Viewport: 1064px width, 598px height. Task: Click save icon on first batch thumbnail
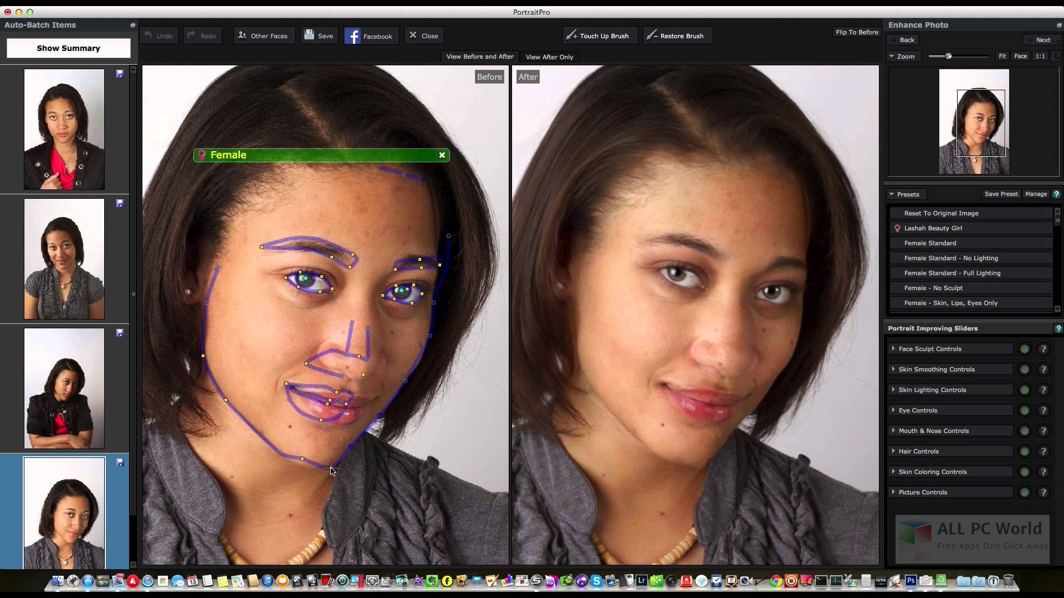[120, 74]
